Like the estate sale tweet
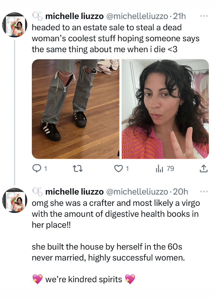 coord(119,168)
